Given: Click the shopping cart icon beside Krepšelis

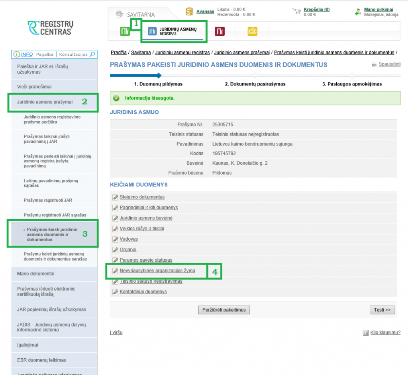Looking at the screenshot, I should [x=297, y=12].
